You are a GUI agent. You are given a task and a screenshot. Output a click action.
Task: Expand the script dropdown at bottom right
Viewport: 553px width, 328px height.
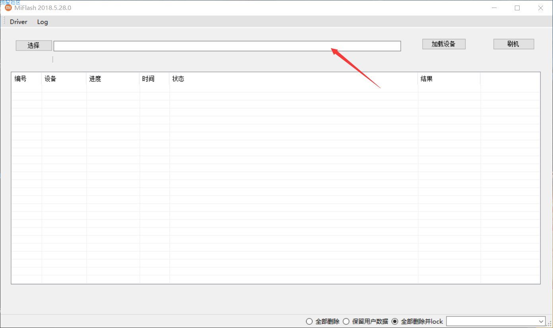coord(541,321)
